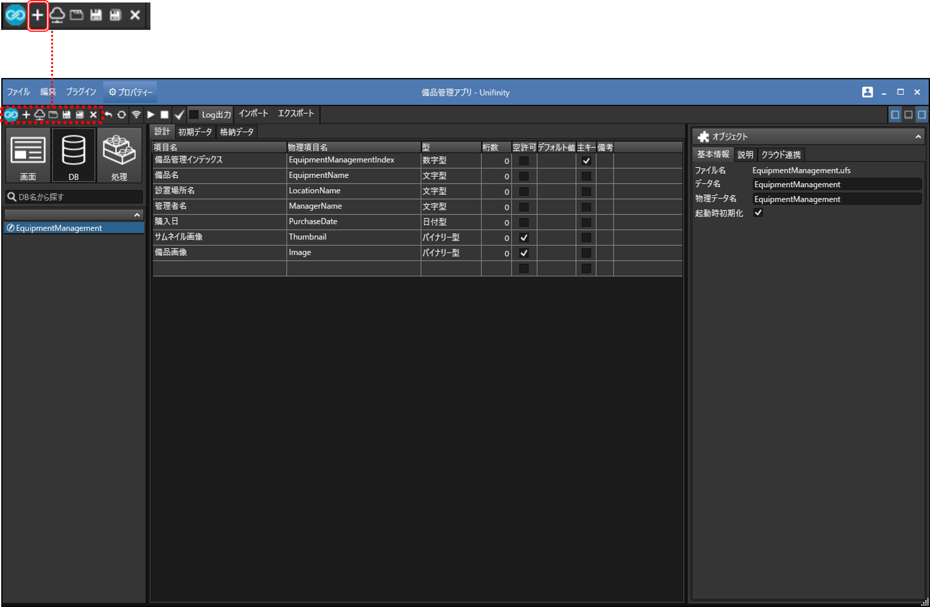This screenshot has height=607, width=930.
Task: Select the 処理 building blocks icon
Action: [x=119, y=155]
